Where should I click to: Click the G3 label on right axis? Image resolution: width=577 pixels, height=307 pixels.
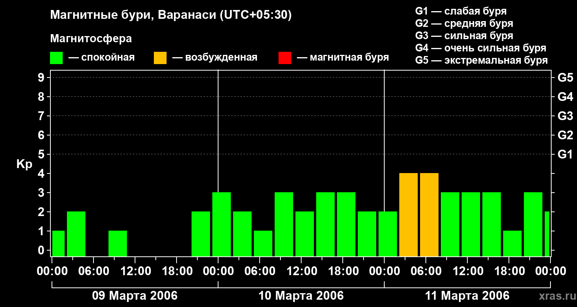click(x=565, y=116)
